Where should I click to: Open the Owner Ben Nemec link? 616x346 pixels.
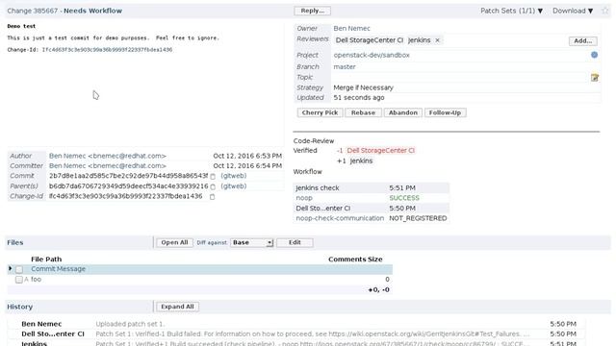point(351,28)
